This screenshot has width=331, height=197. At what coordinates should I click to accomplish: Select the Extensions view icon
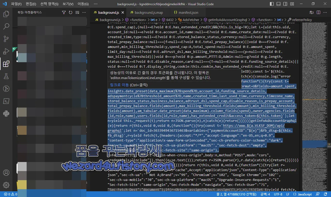[x=6, y=64]
